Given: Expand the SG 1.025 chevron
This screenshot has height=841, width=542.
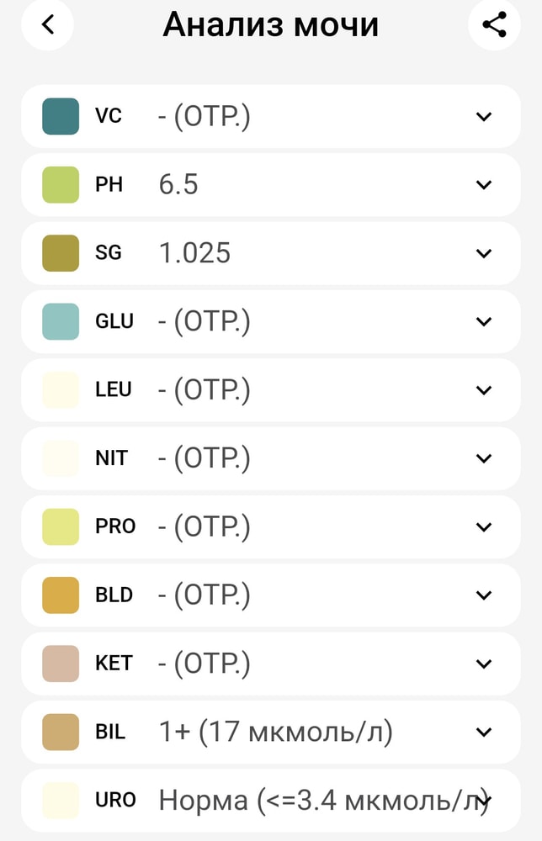Looking at the screenshot, I should [483, 253].
